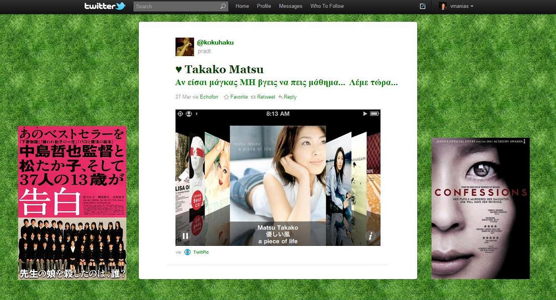
Task: Click the Favorite star icon
Action: click(x=226, y=97)
